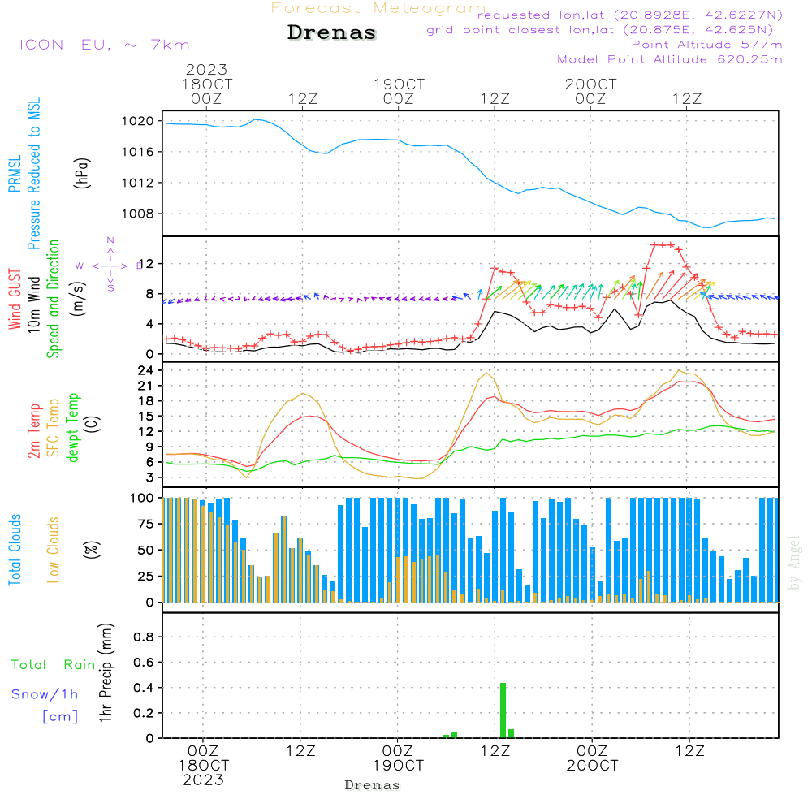Click the 'PRMSL' axis label
Screen dimensions: 812x812
15,173
